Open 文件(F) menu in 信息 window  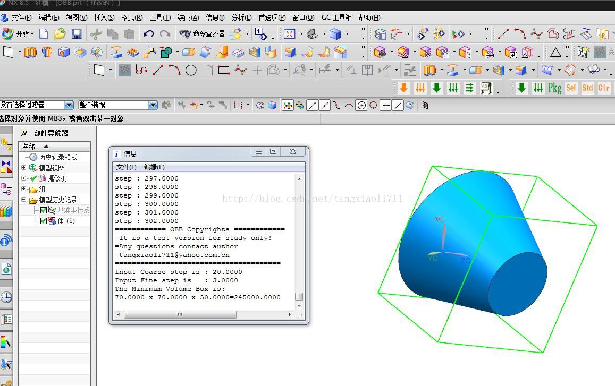[x=127, y=167]
